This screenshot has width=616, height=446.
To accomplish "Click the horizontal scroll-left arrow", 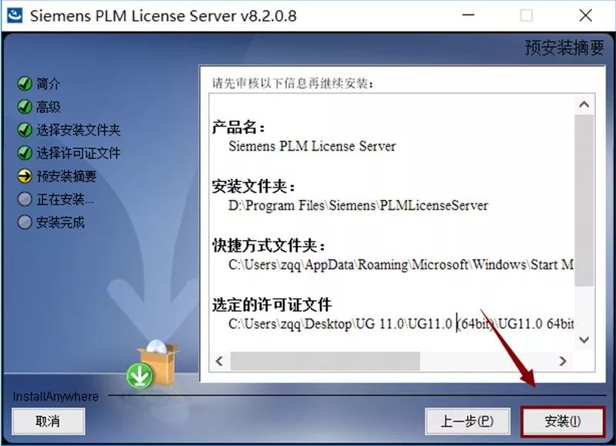I will (219, 361).
